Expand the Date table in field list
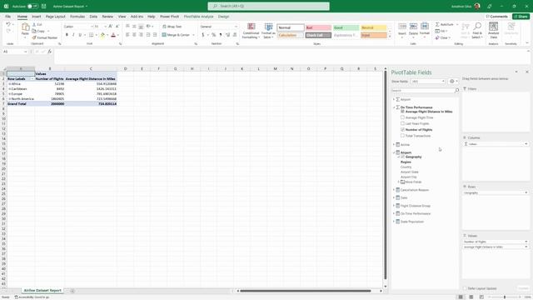 pos(394,198)
